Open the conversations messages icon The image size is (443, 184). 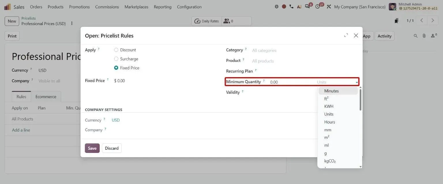(x=308, y=6)
